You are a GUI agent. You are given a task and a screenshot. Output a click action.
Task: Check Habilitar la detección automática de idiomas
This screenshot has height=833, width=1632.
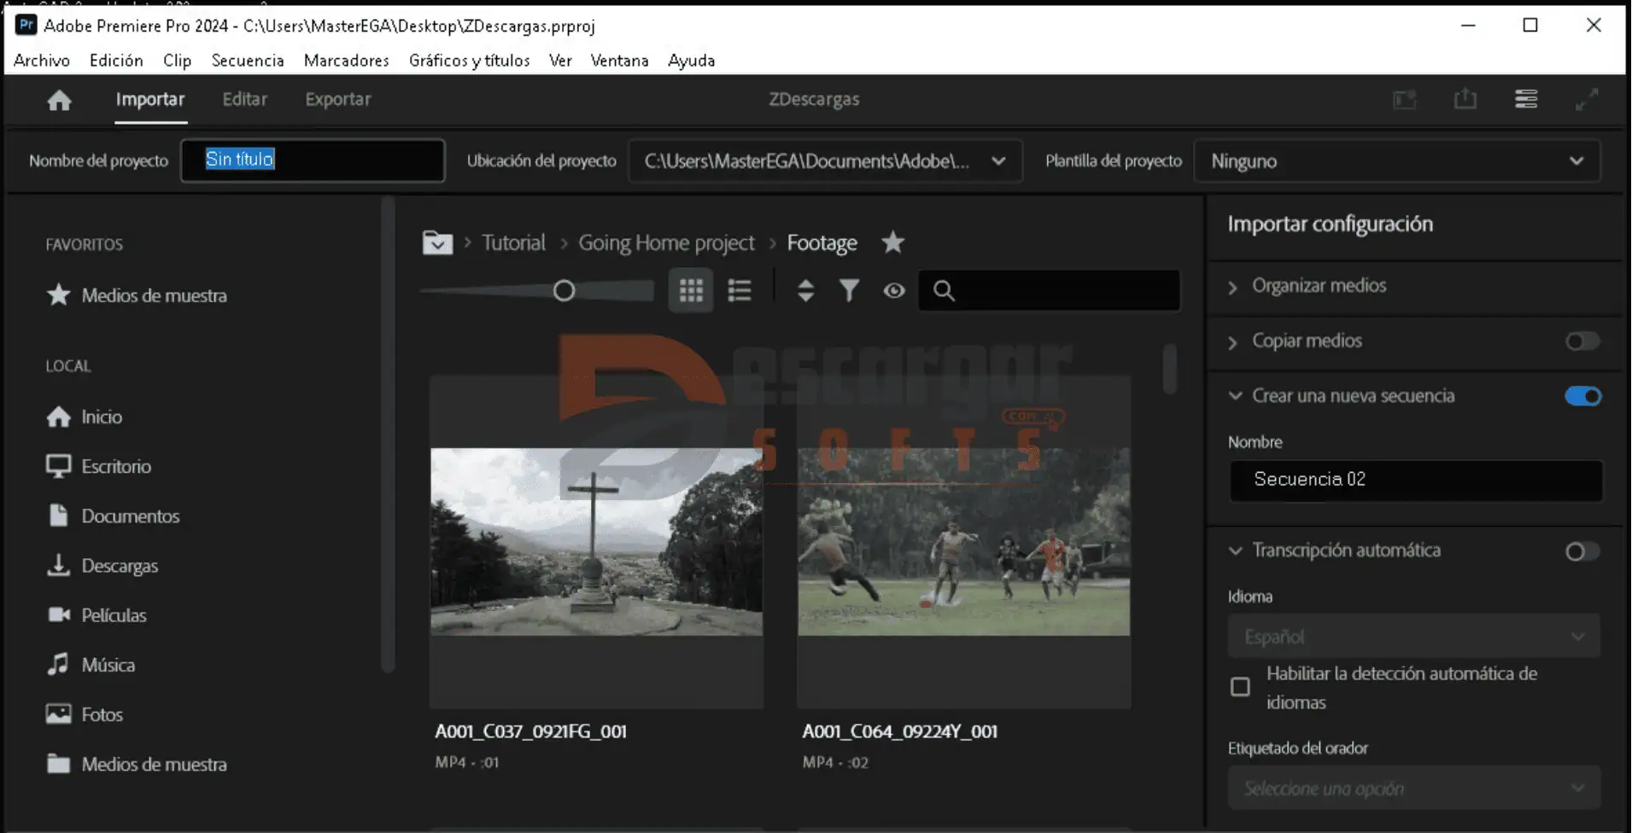1240,687
